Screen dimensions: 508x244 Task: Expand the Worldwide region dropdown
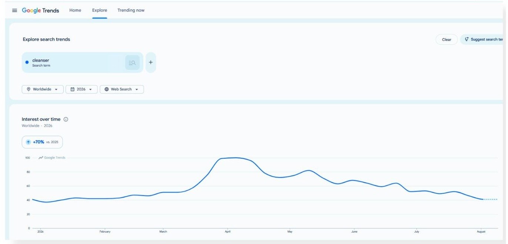point(43,89)
